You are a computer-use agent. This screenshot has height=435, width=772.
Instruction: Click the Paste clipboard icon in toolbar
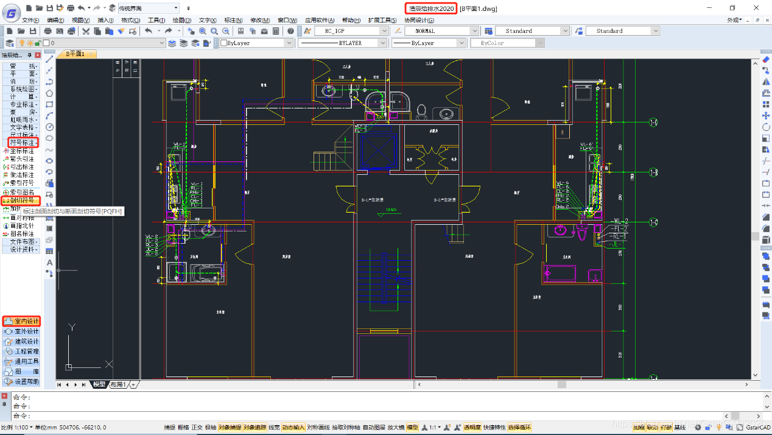108,31
